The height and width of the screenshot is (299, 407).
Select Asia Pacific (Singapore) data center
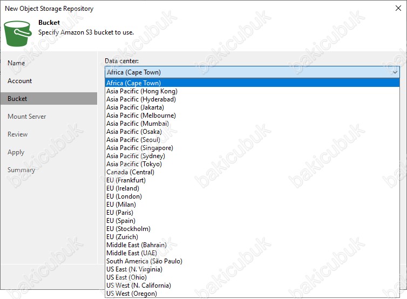point(252,148)
